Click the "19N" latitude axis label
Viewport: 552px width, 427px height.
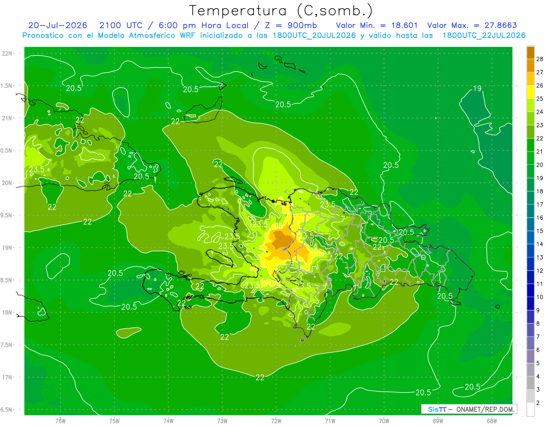point(8,247)
